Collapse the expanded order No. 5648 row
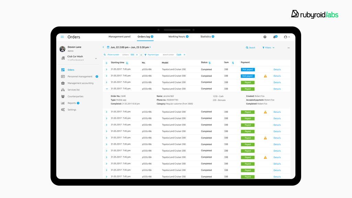The image size is (352, 198). (107, 89)
